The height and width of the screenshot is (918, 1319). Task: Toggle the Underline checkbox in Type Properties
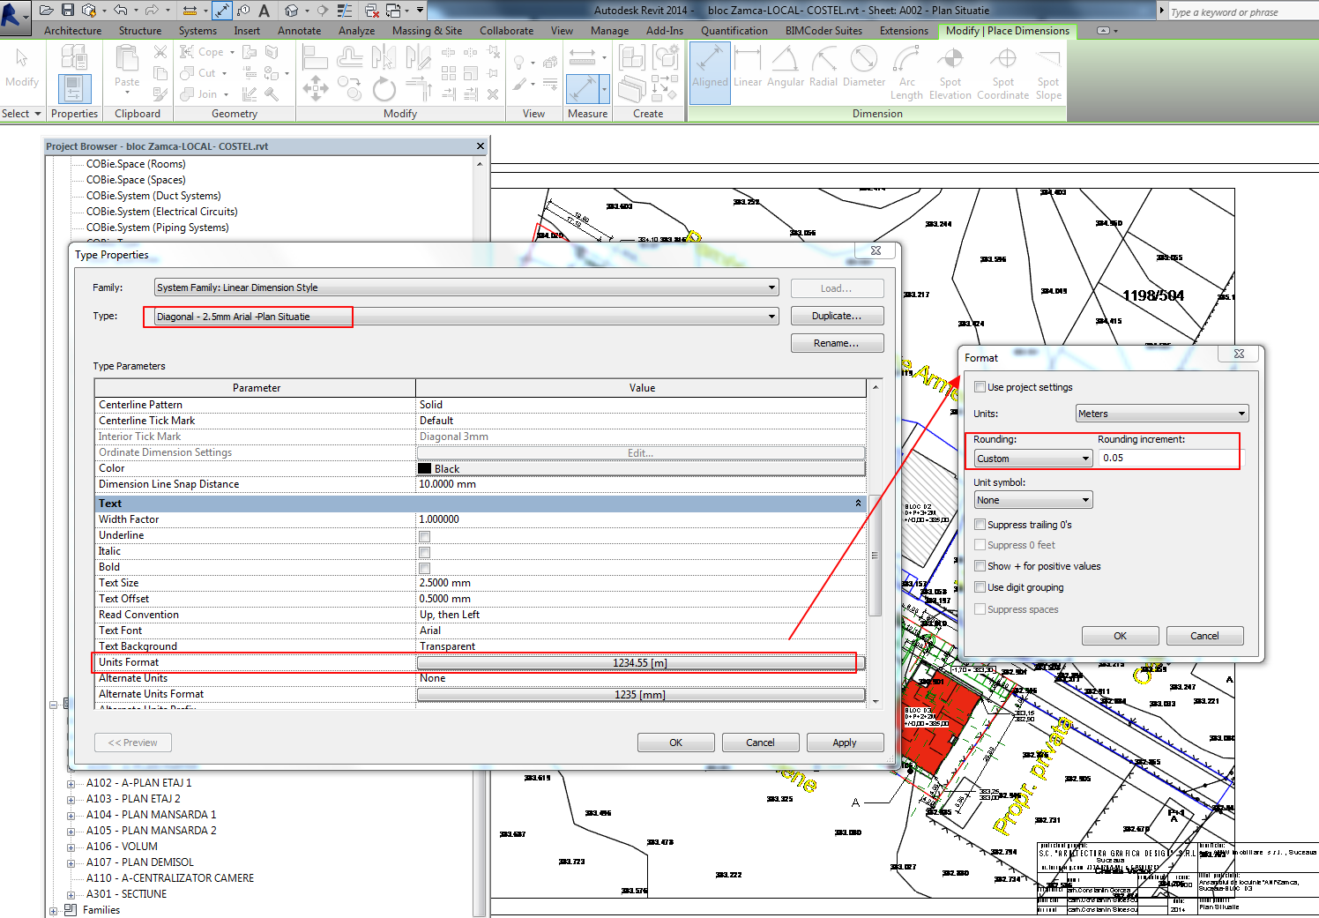tap(424, 536)
